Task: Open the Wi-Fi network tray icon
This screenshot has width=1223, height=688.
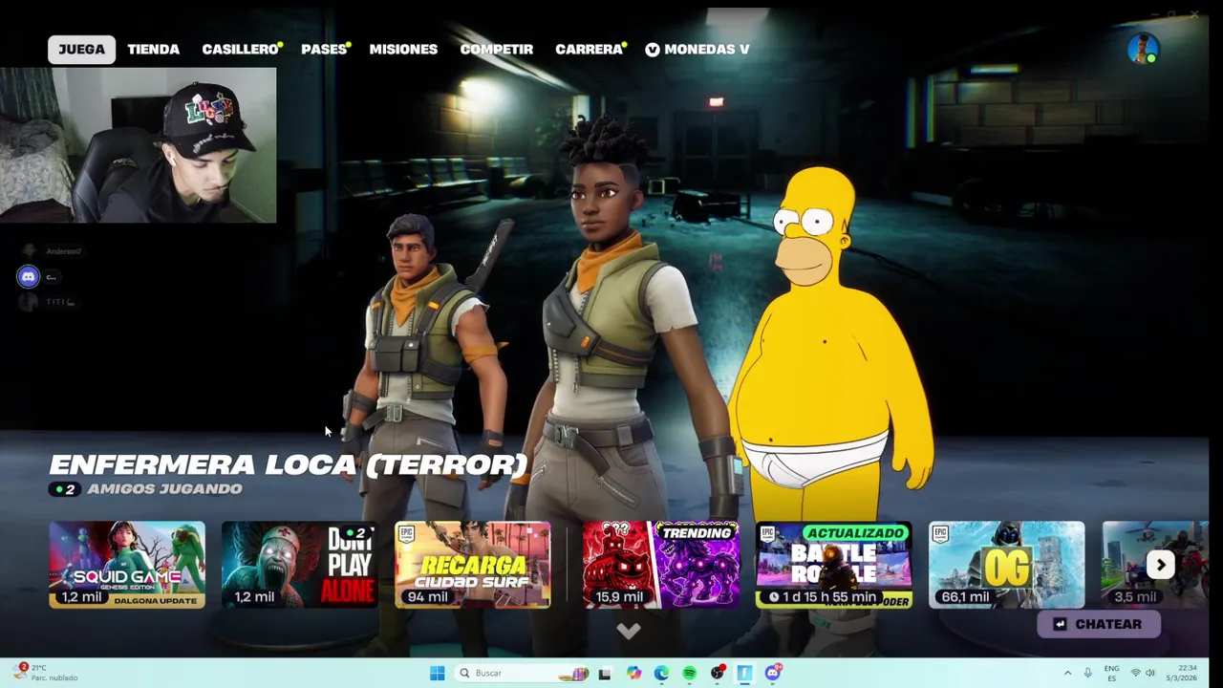Action: (1135, 673)
